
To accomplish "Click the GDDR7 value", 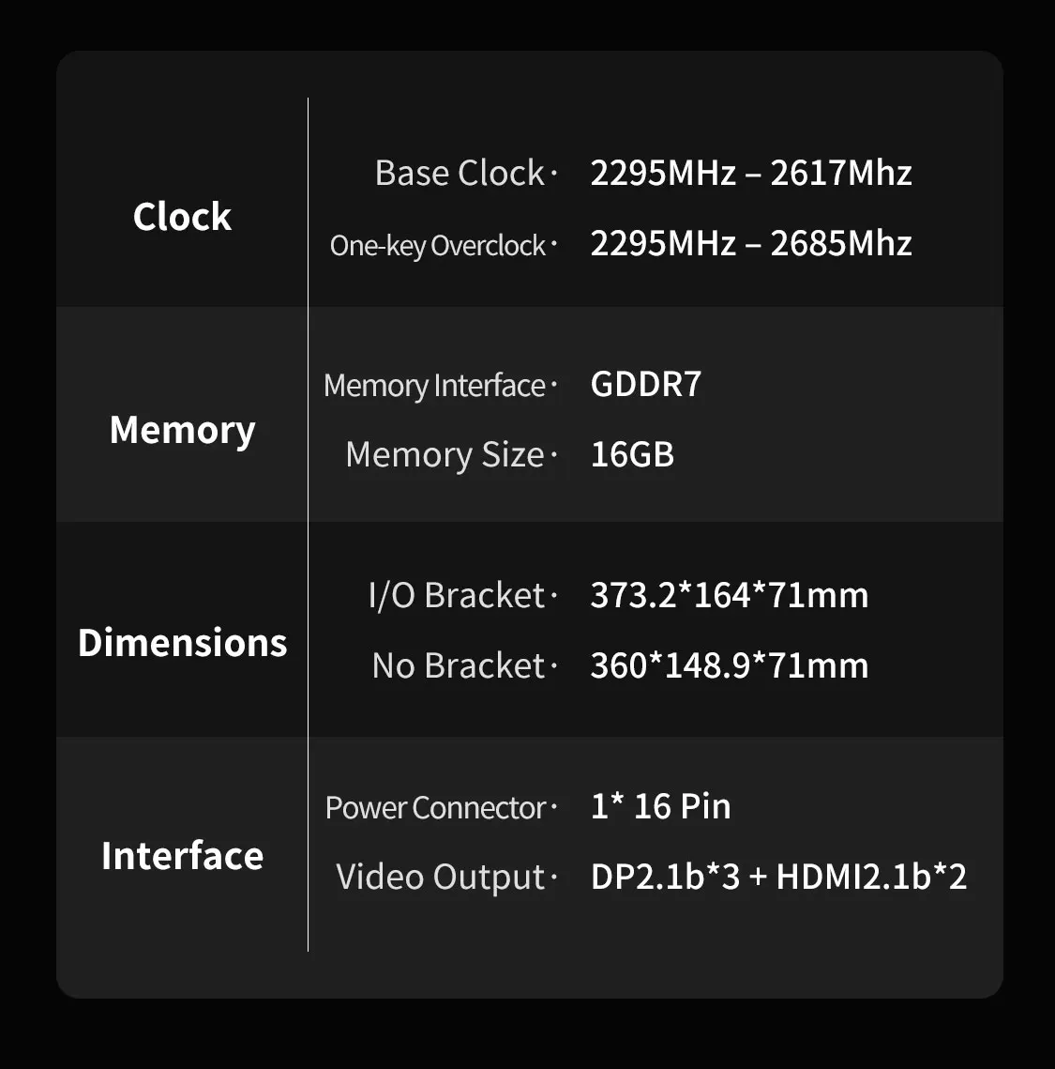I will tap(646, 385).
